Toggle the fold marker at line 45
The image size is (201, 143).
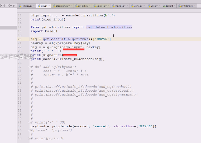[x=29, y=138]
